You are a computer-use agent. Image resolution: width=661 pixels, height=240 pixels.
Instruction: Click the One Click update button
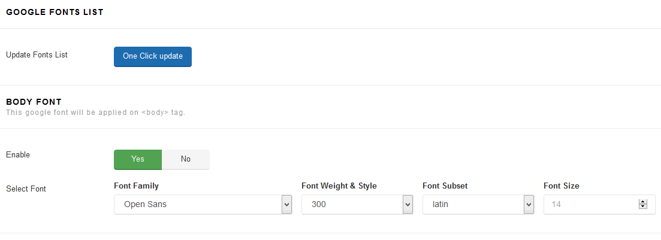click(x=153, y=56)
